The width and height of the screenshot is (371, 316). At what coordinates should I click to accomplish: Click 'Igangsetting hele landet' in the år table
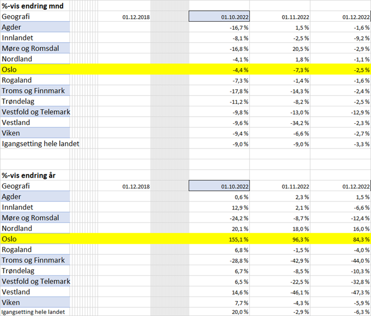point(33,312)
